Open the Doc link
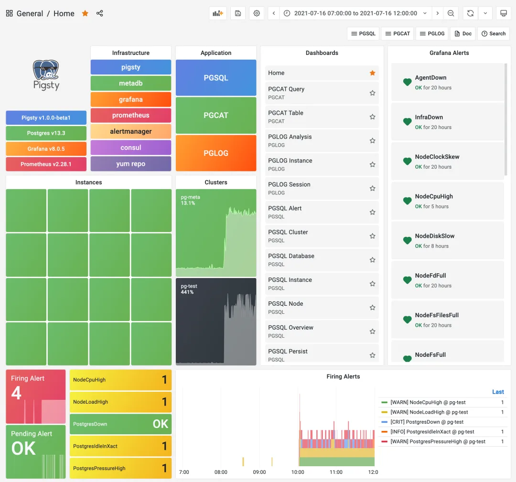The image size is (516, 482). 462,33
